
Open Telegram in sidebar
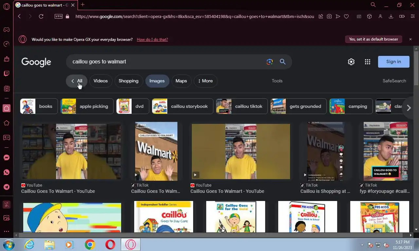tap(6, 187)
